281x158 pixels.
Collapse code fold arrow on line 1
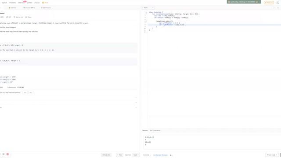click(146, 12)
